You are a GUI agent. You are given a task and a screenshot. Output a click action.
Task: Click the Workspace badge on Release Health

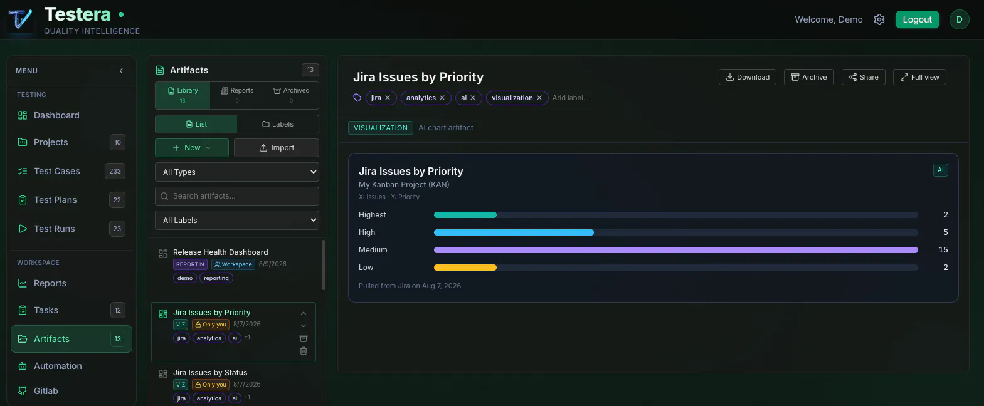pos(233,264)
